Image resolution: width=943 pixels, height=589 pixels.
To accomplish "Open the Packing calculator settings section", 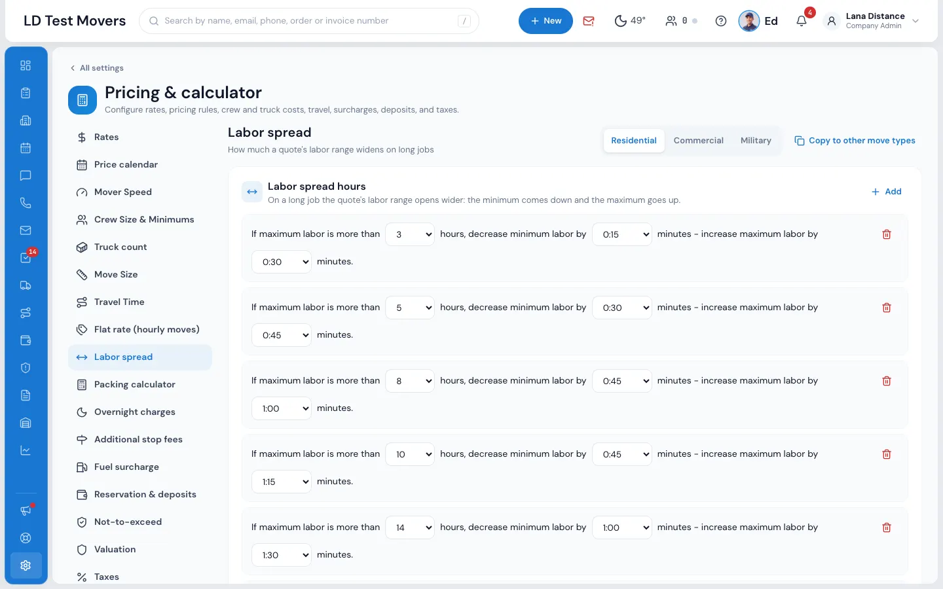I will pos(140,385).
